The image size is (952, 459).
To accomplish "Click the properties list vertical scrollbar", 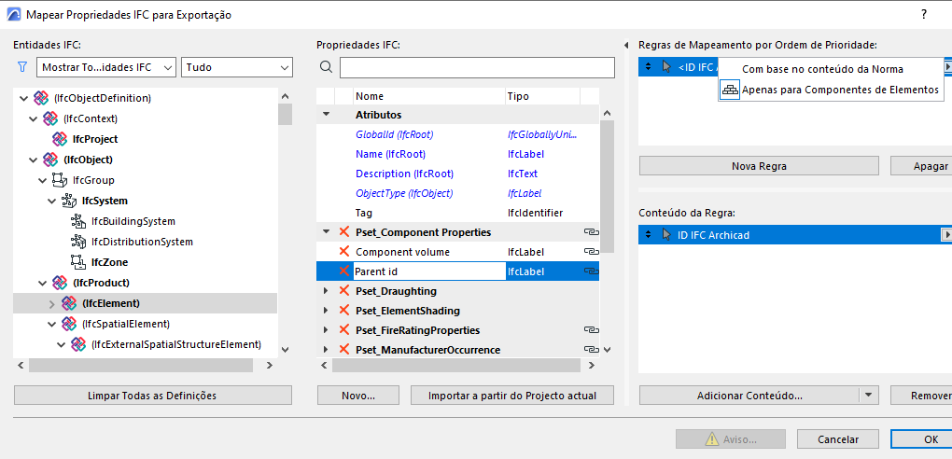I will pos(607,187).
